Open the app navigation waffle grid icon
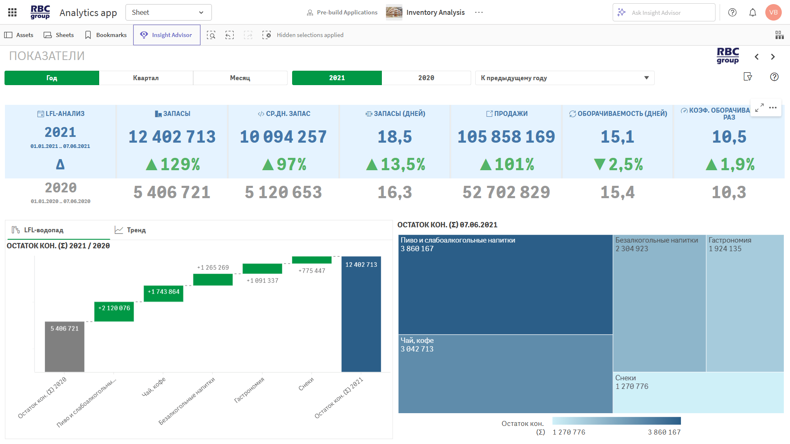Viewport: 790px width, 444px height. 12,12
